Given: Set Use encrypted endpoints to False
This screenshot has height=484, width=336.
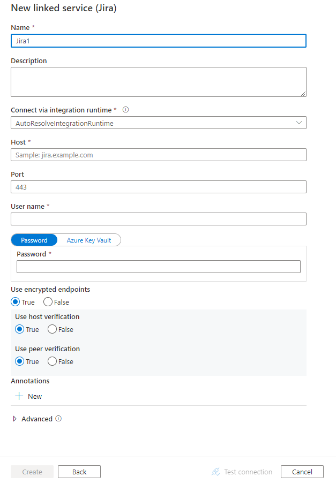Looking at the screenshot, I should pyautogui.click(x=48, y=302).
